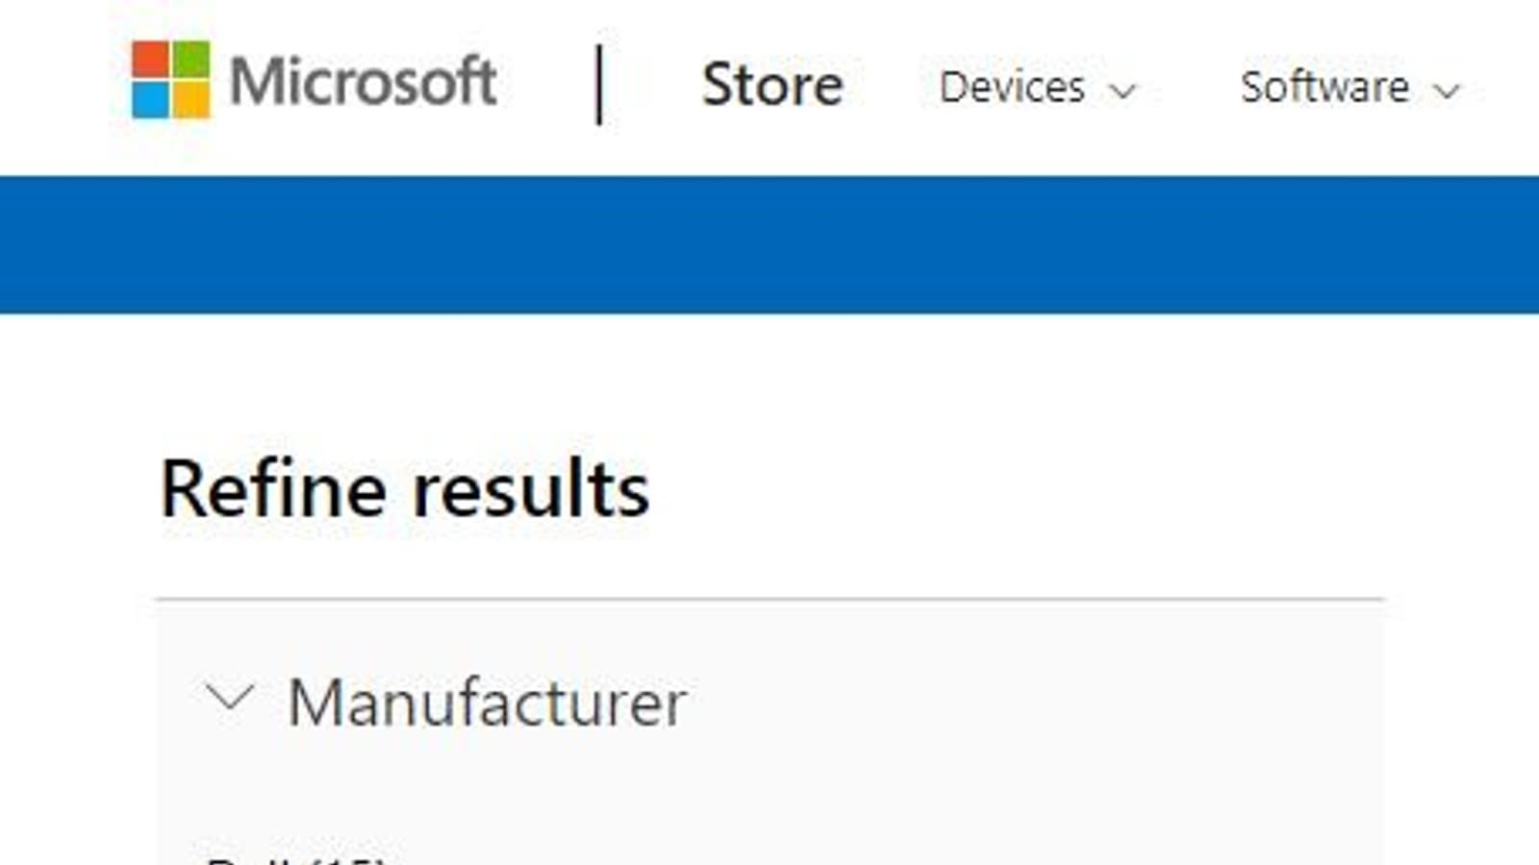Click the red square in Microsoft logo
This screenshot has height=865, width=1539.
(151, 60)
